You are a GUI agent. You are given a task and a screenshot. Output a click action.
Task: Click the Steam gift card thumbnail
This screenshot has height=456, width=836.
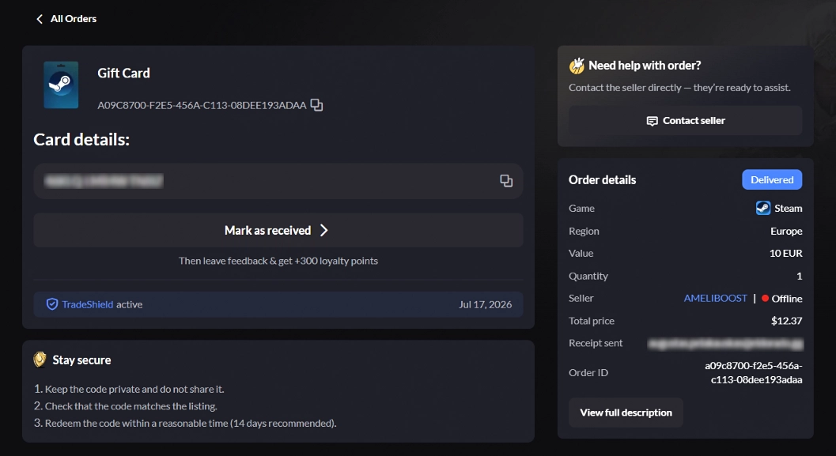[61, 85]
